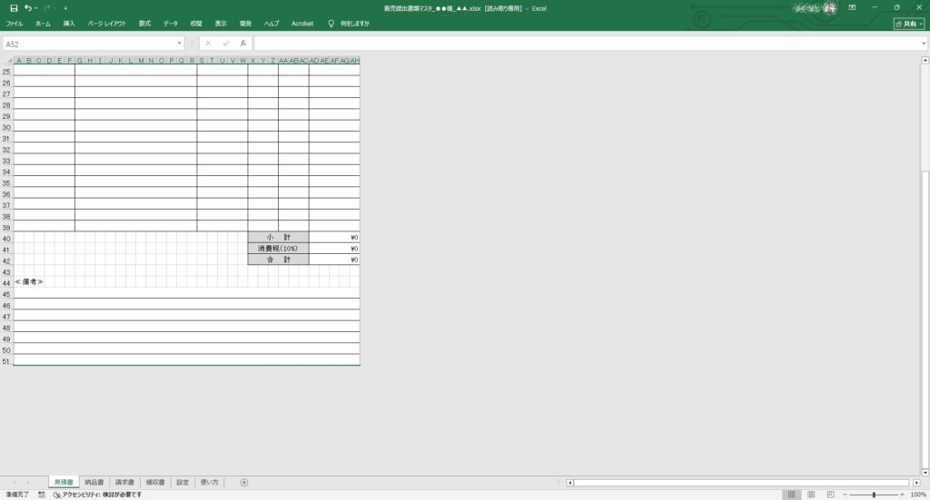The image size is (930, 500).
Task: Select row header 40
Action: click(6, 239)
